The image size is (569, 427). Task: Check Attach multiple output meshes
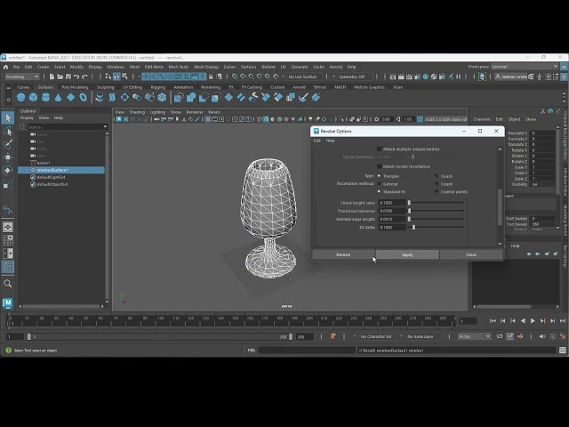380,149
